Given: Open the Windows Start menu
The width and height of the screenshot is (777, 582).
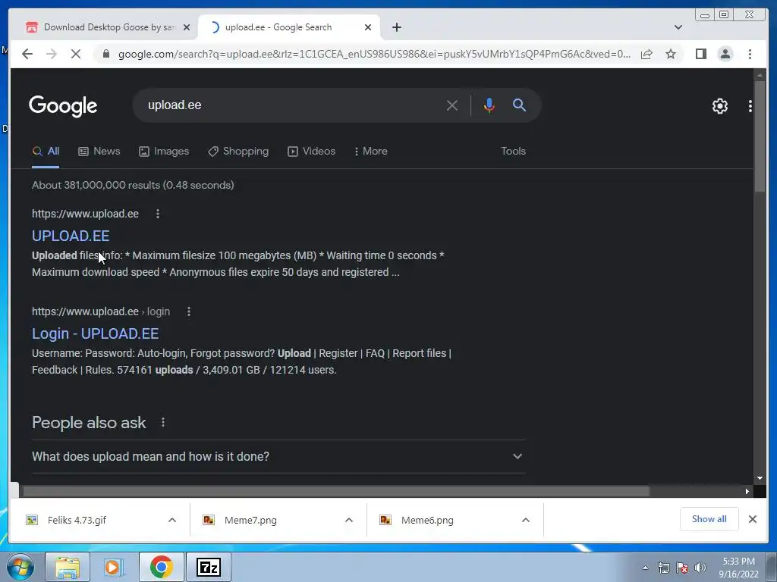Looking at the screenshot, I should [20, 567].
